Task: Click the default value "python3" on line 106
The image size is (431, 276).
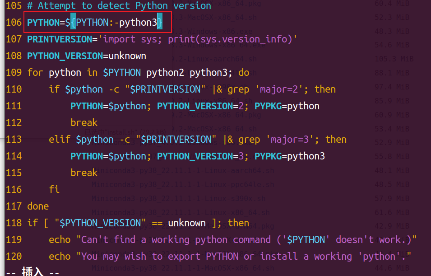Action: point(138,22)
